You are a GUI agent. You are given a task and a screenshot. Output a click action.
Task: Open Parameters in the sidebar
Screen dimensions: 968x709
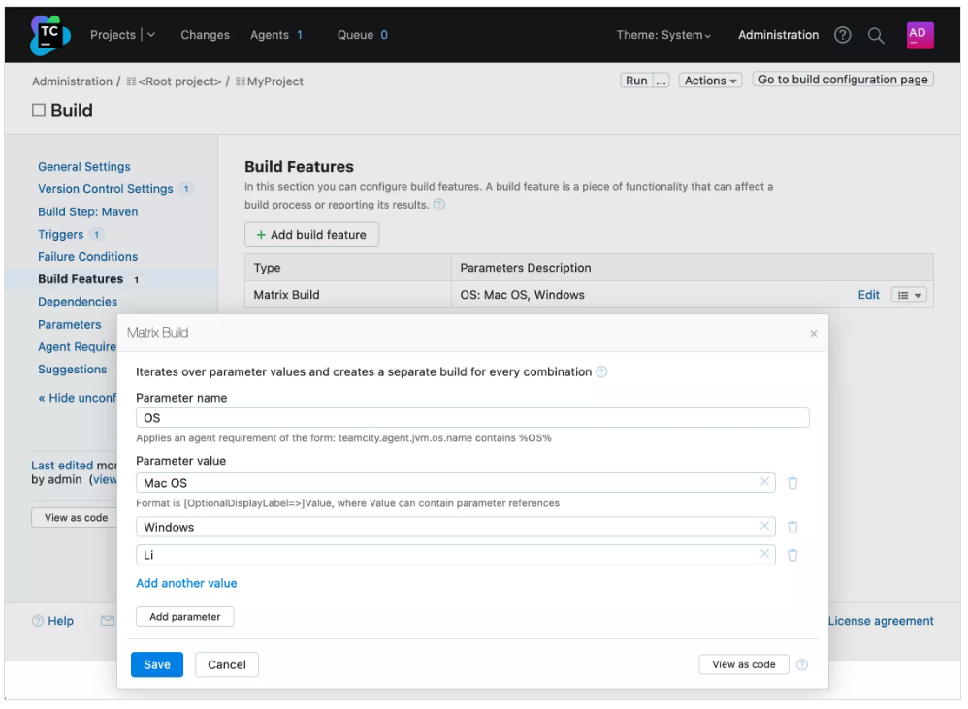69,325
